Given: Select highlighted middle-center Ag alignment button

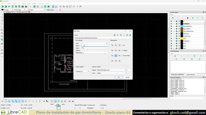Looking at the screenshot, I should coord(116,56).
